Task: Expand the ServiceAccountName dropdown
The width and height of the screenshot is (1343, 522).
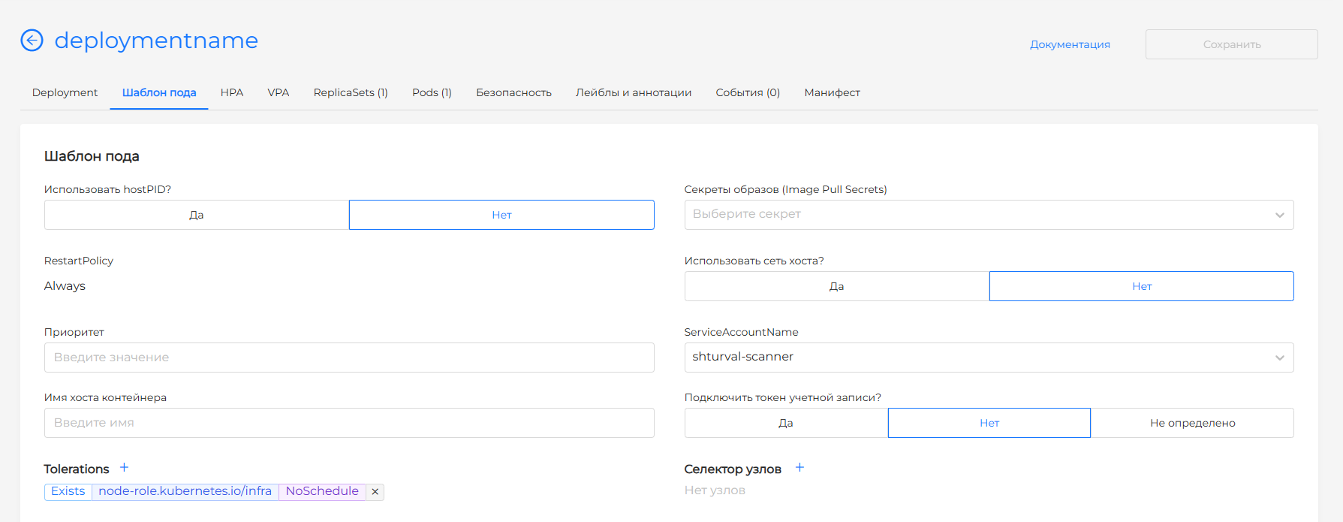Action: pyautogui.click(x=989, y=358)
